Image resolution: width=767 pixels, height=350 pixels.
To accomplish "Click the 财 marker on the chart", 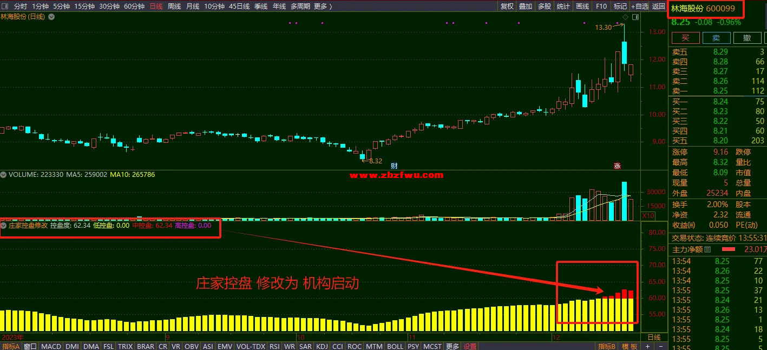I will pos(395,166).
